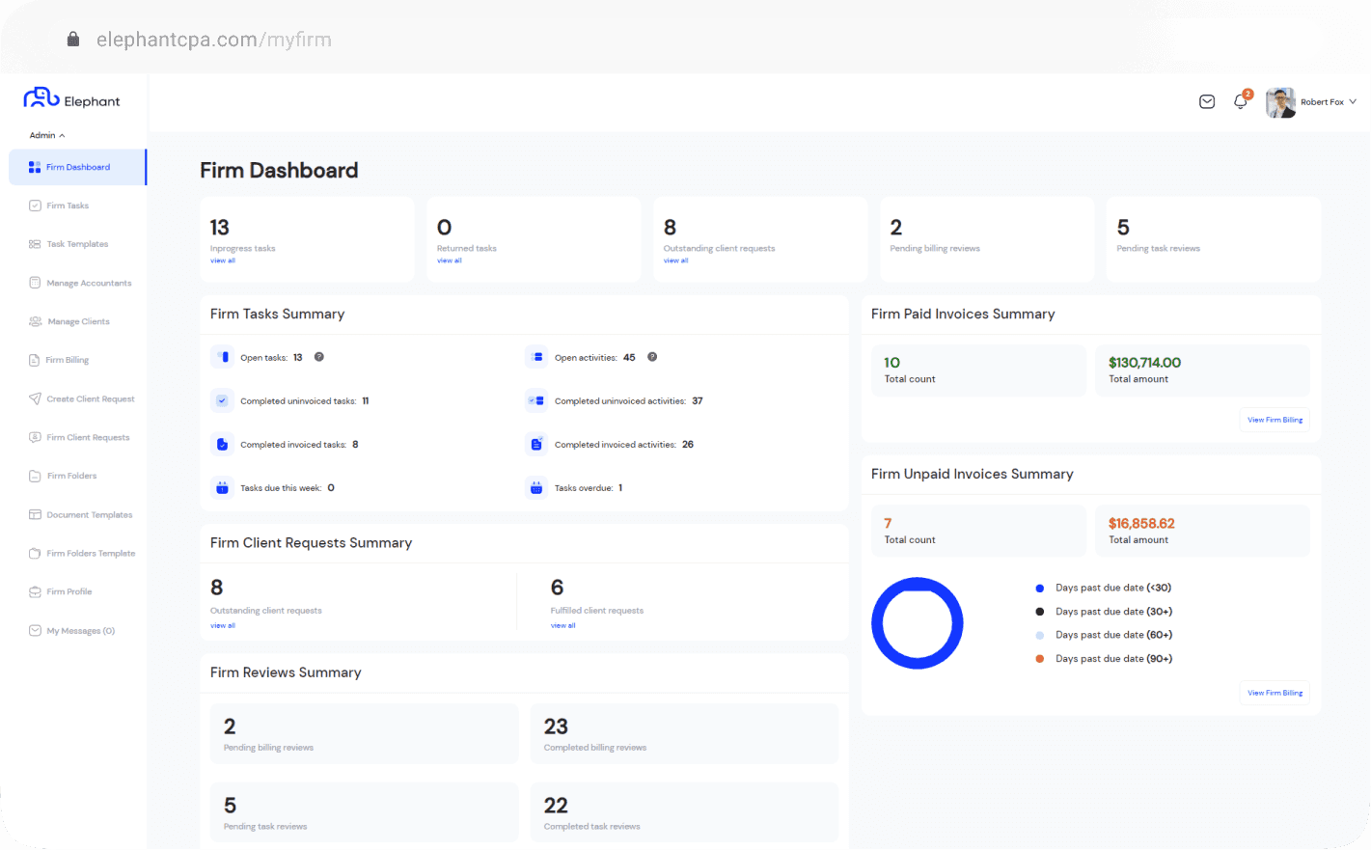Viewport: 1371px width, 850px height.
Task: Click the Firm Billing sidebar icon
Action: tap(35, 360)
